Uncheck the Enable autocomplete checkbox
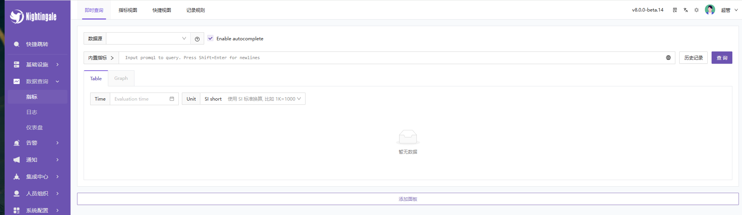 (210, 38)
